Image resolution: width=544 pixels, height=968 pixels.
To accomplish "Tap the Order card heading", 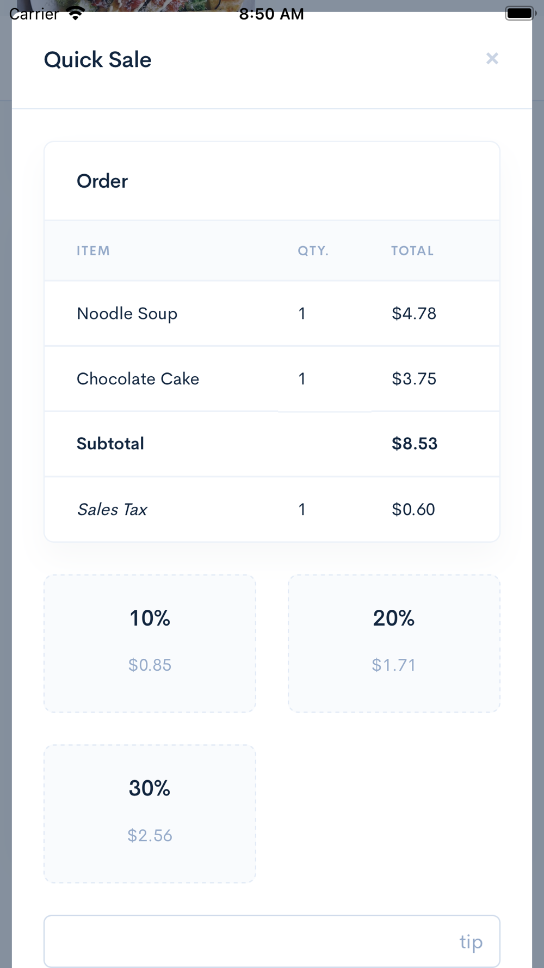I will (x=102, y=181).
